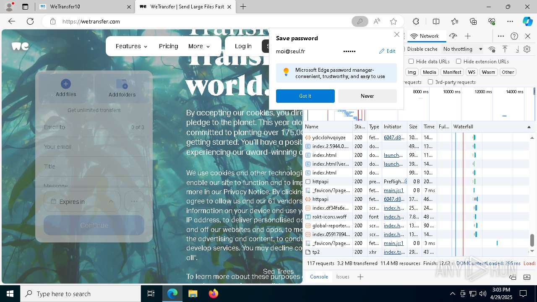Open the Quick View drawer icon
Image resolution: width=537 pixels, height=302 pixels.
[526, 277]
